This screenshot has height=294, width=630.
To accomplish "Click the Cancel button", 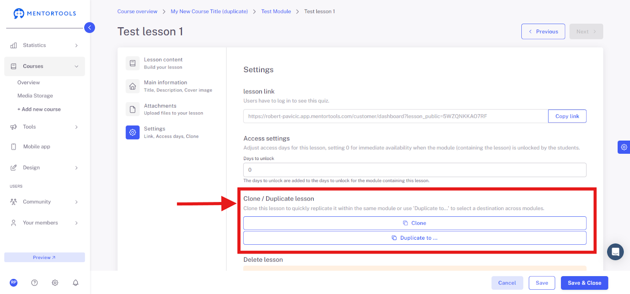I will [507, 283].
